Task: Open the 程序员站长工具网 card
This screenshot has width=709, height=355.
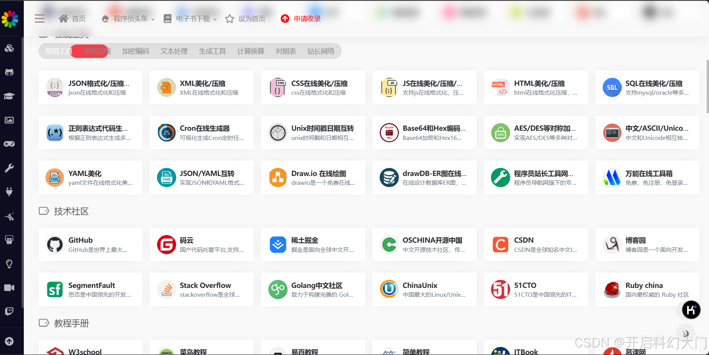Action: 536,177
